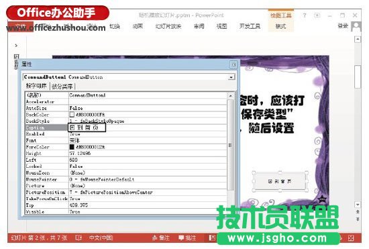The width and height of the screenshot is (369, 249).
Task: Toggle the 备注 notes button
Action: (161, 238)
